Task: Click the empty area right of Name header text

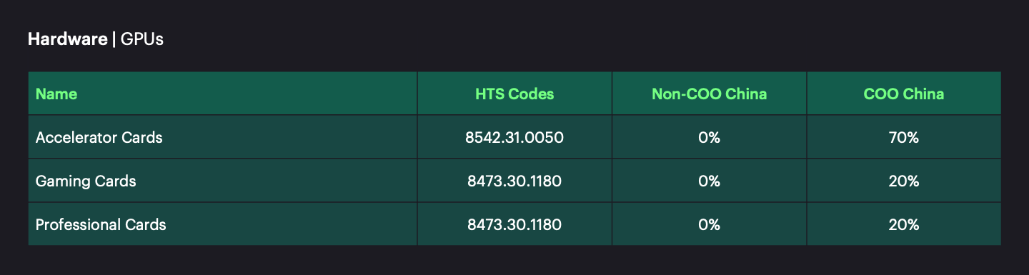Action: (247, 94)
